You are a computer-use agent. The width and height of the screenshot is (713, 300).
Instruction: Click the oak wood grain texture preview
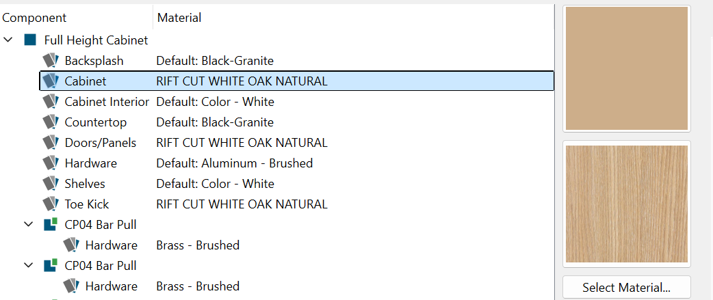[x=627, y=204]
